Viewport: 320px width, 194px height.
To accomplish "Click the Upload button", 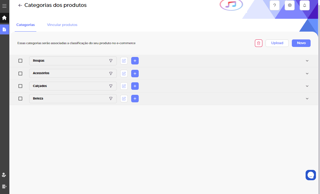I will [277, 43].
